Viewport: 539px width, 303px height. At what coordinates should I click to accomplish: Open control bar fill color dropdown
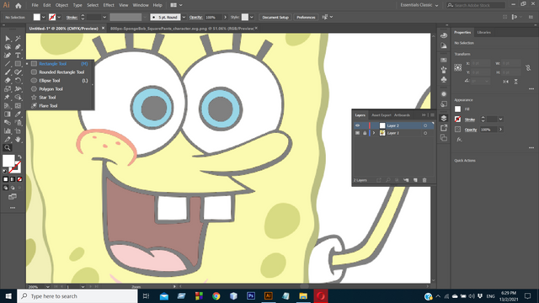tap(44, 17)
